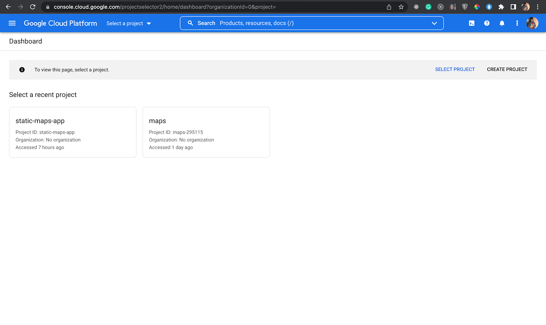This screenshot has width=546, height=325.
Task: Click 'To view this page, select a project.' text
Action: click(72, 70)
